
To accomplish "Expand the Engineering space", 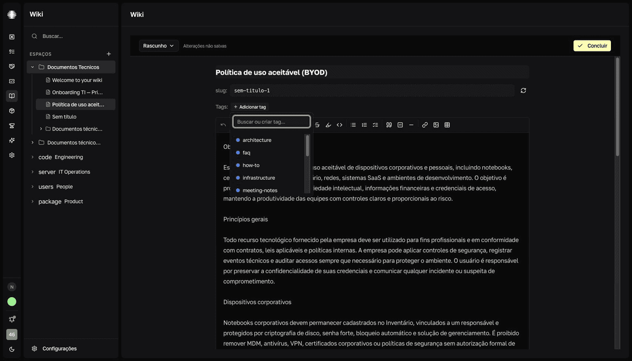I will pyautogui.click(x=33, y=157).
